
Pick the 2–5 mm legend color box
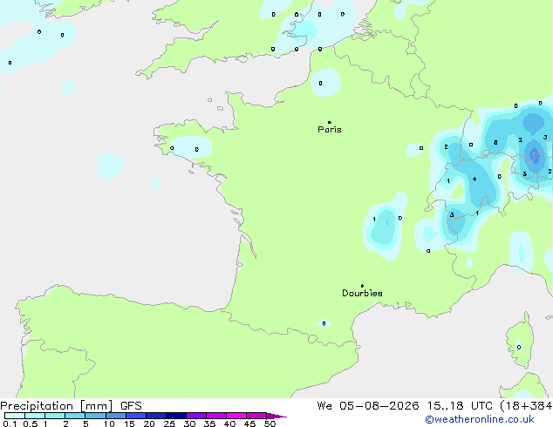pos(75,416)
